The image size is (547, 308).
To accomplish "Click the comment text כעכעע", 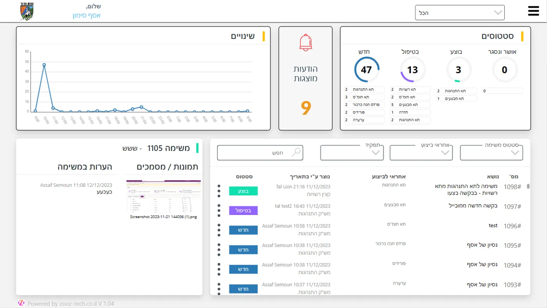I will (x=105, y=192).
